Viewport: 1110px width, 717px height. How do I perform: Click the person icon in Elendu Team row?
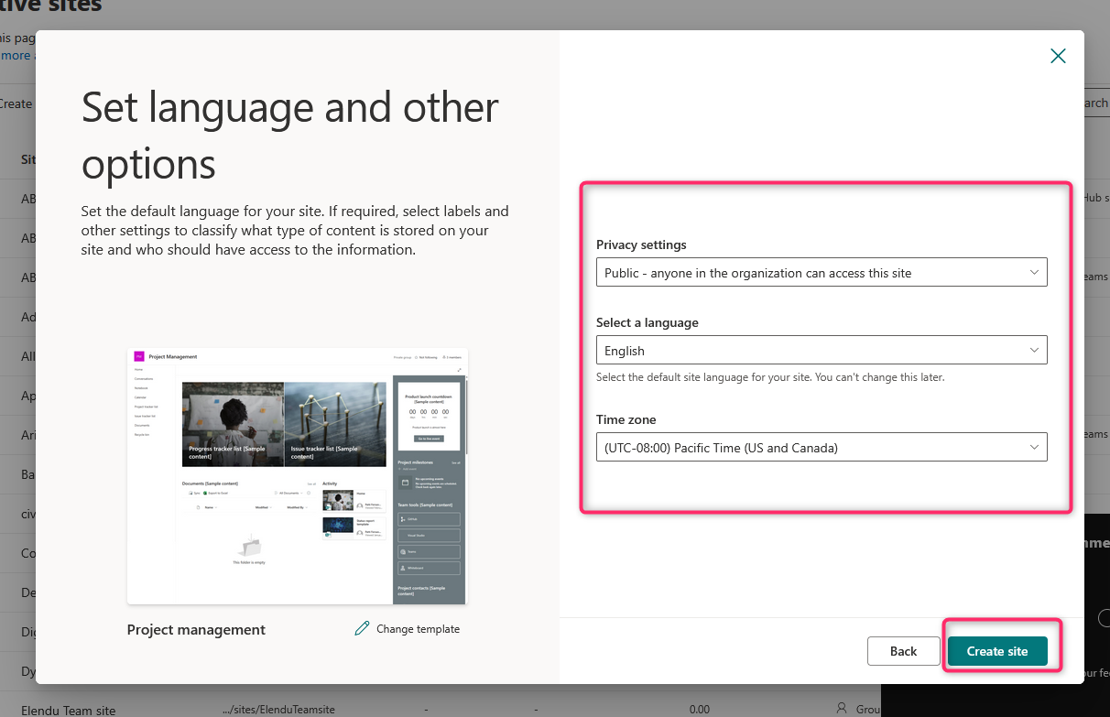(x=842, y=708)
